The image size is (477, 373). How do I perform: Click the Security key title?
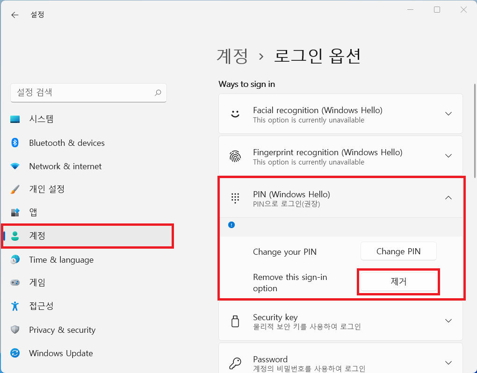(275, 317)
